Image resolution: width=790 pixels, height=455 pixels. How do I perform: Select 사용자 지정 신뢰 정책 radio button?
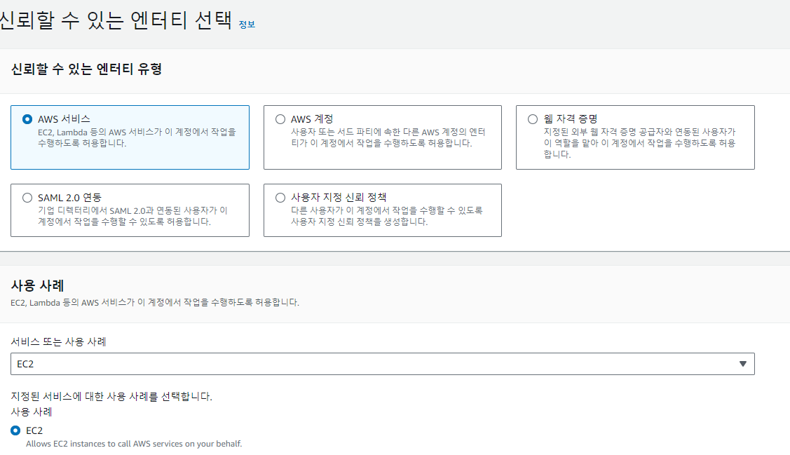point(280,198)
